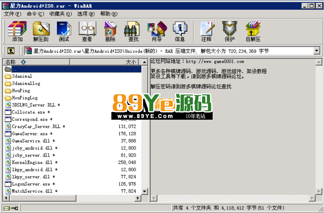Click comment pane scroll up arrow
Screen dimensions: 324x213
319,62
